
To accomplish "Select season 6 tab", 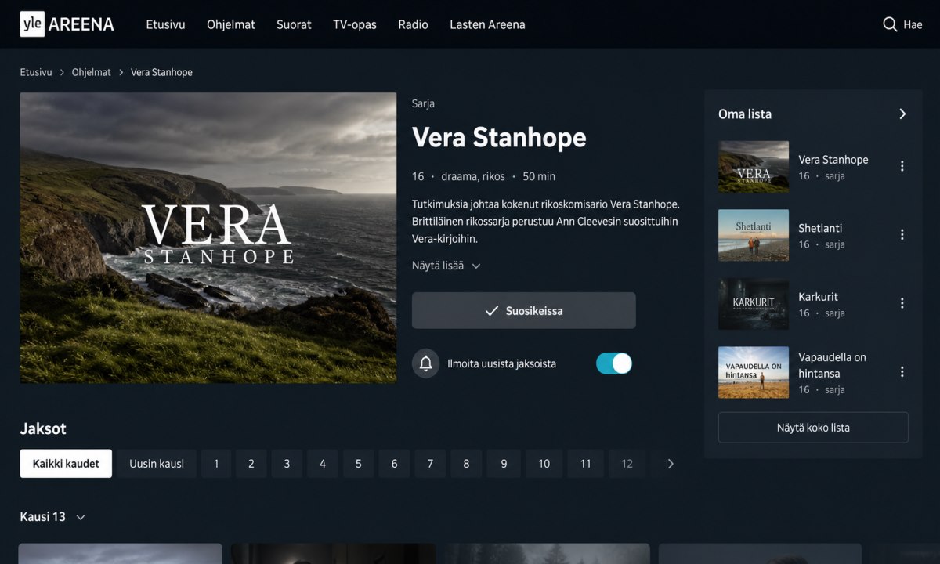I will 394,464.
